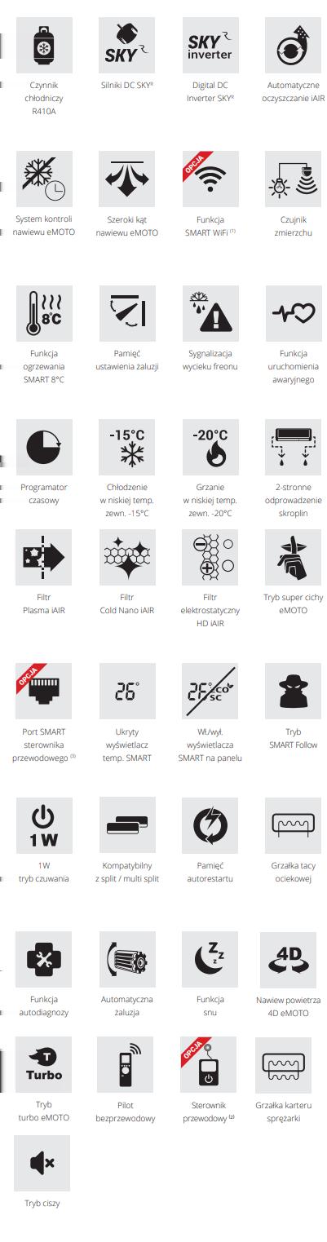Select the SMART 8°C heating thermometer icon
The image size is (327, 1242).
point(44,314)
